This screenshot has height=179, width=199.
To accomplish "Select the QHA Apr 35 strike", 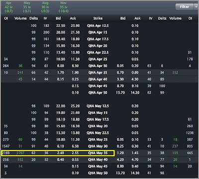I will [98, 73].
